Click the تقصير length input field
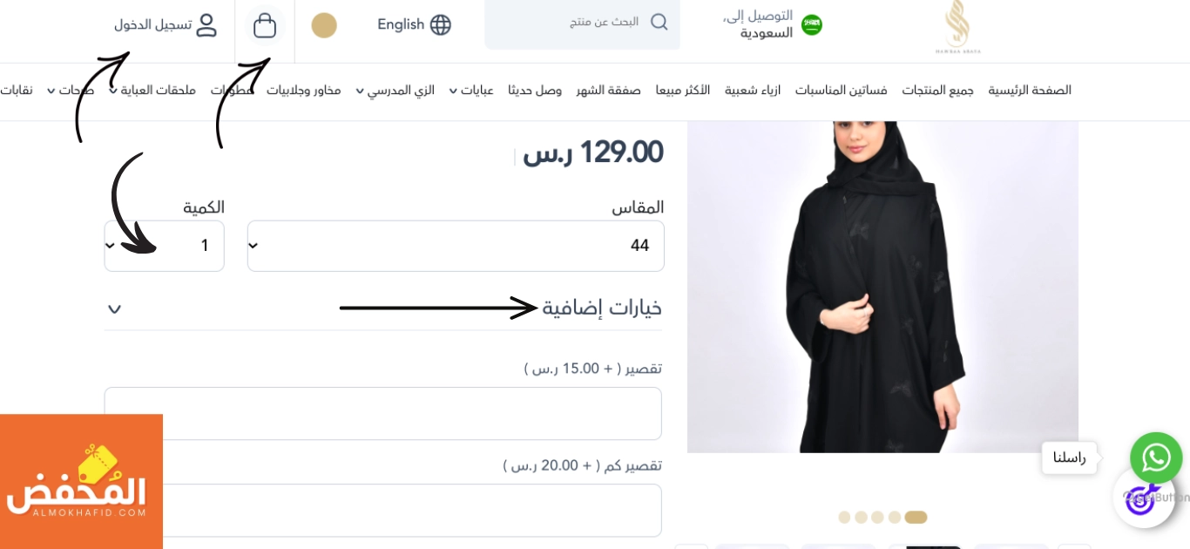 point(382,413)
